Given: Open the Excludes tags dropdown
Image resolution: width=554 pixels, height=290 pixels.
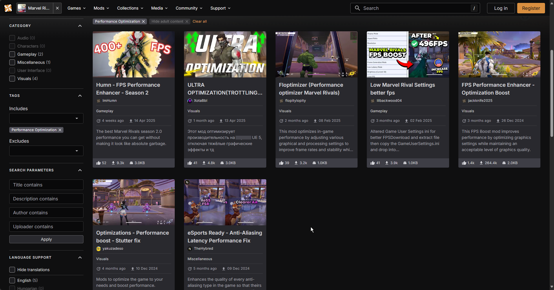Looking at the screenshot, I should pyautogui.click(x=46, y=151).
